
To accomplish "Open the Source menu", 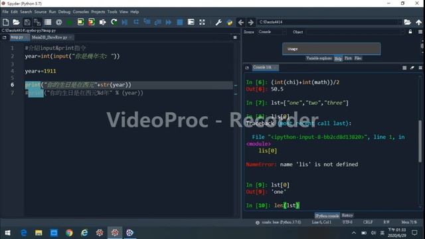I will pyautogui.click(x=41, y=12).
